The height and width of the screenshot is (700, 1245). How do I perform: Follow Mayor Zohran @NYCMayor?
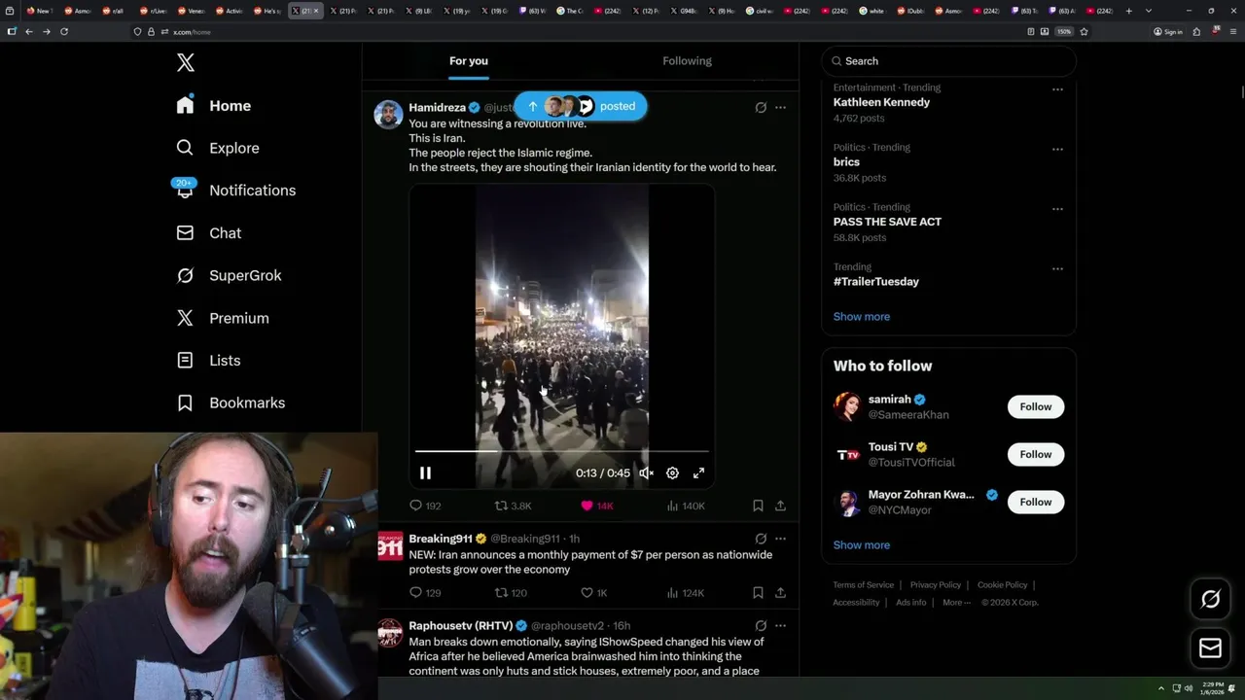click(1036, 502)
